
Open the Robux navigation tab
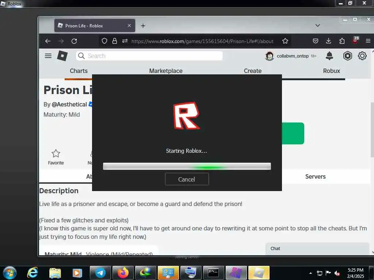(332, 71)
